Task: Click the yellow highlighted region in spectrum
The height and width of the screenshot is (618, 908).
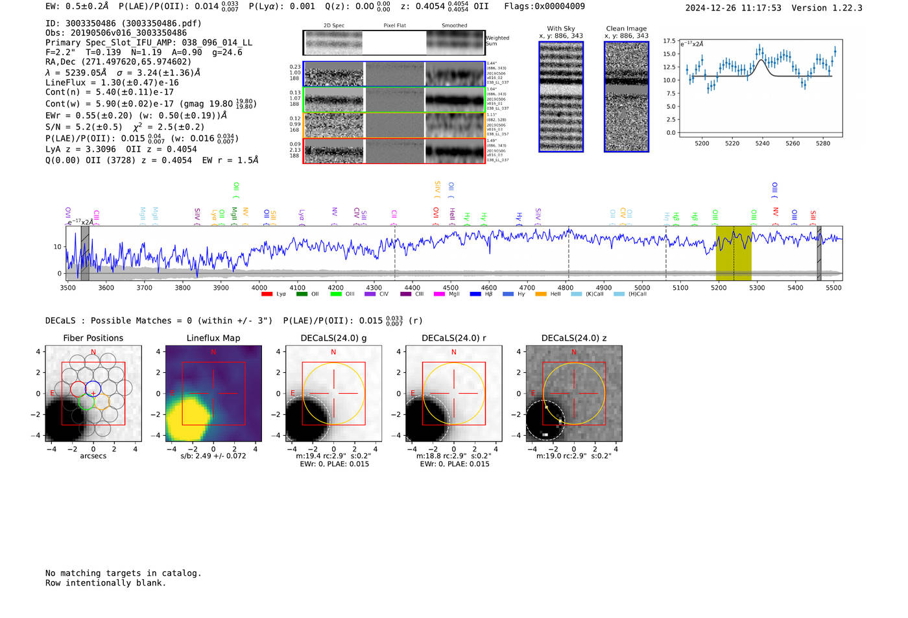Action: pyautogui.click(x=734, y=253)
